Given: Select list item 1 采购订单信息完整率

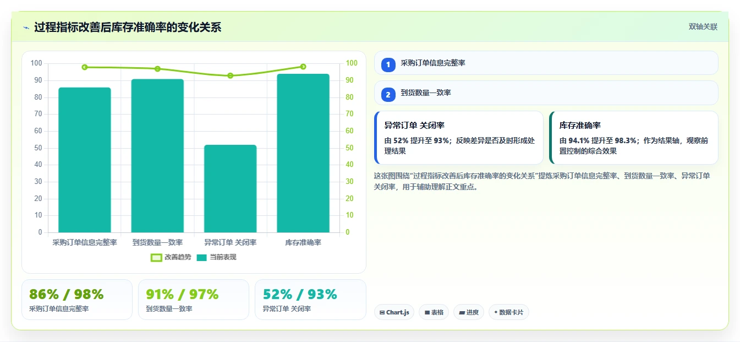Looking at the screenshot, I should coord(546,63).
